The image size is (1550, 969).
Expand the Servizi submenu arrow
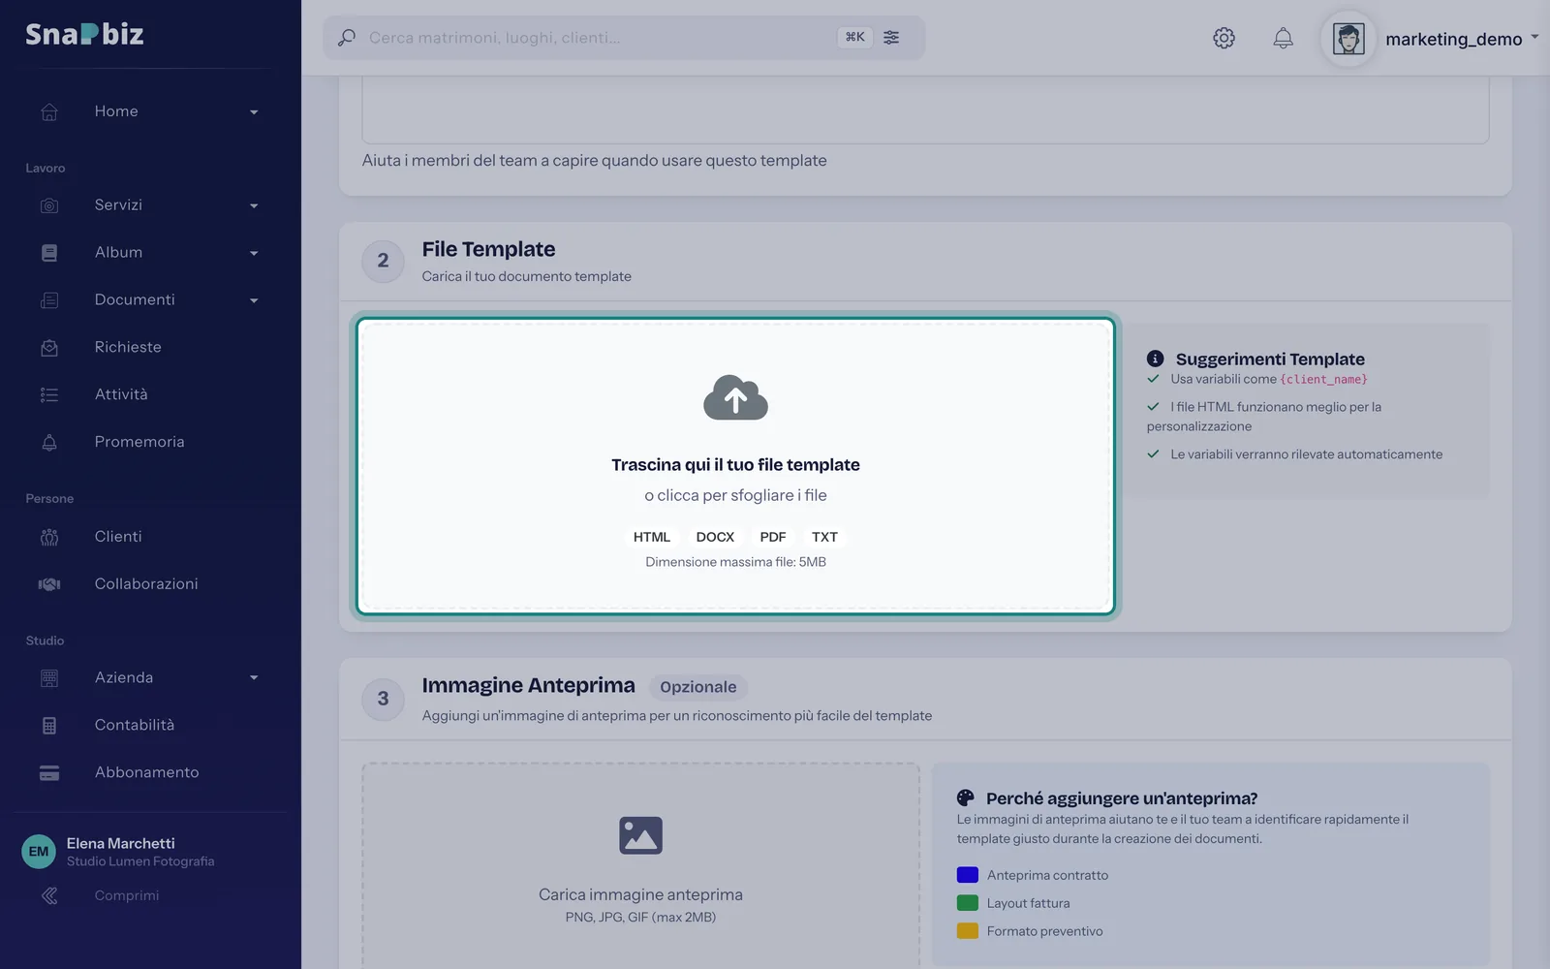pyautogui.click(x=254, y=205)
